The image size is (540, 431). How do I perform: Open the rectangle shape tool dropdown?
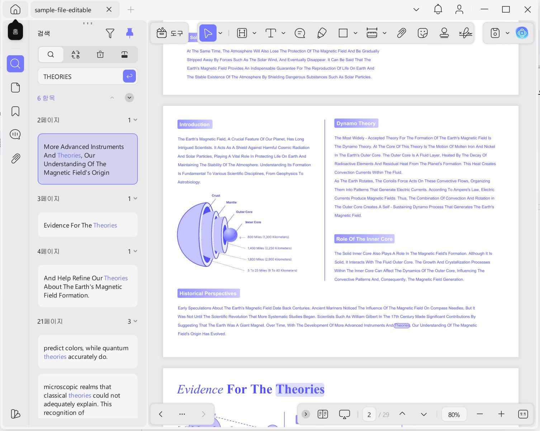pyautogui.click(x=355, y=33)
